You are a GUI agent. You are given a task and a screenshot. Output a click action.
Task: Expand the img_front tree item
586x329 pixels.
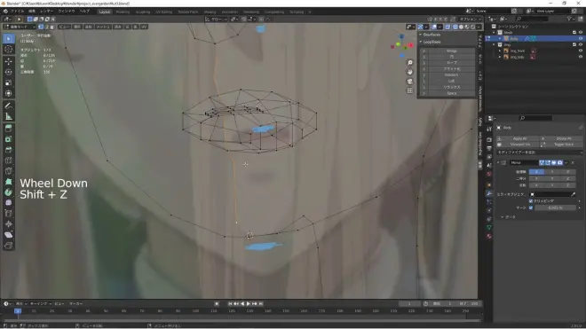tap(500, 51)
